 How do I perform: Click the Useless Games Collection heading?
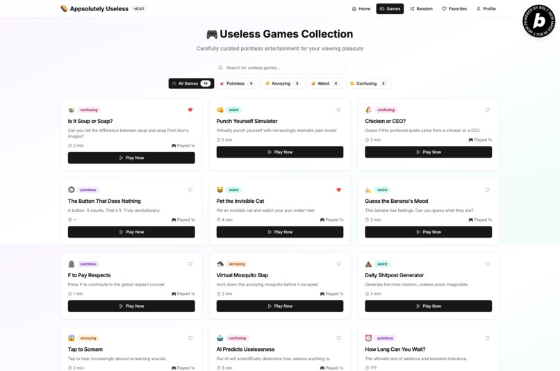[x=286, y=34]
